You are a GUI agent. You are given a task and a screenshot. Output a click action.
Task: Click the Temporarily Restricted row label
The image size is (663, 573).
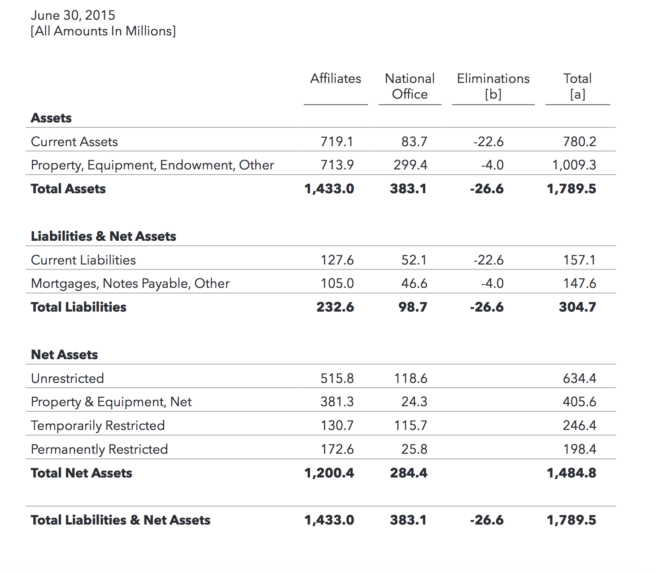pyautogui.click(x=98, y=425)
